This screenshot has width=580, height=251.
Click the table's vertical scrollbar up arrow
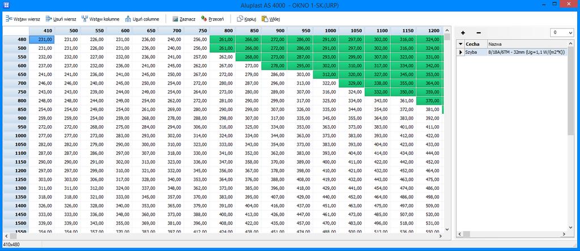(447, 30)
